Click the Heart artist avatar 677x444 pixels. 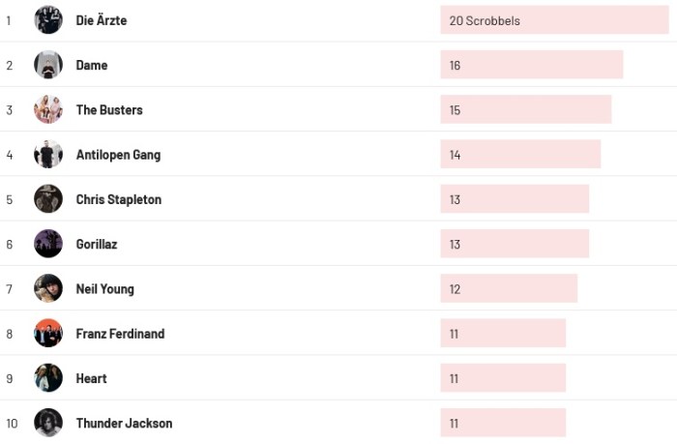click(x=48, y=378)
